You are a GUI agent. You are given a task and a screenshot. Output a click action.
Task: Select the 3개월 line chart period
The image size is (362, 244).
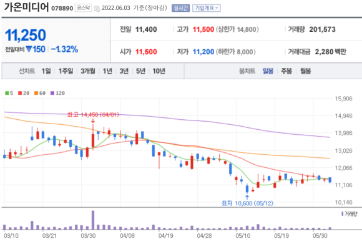tap(88, 71)
